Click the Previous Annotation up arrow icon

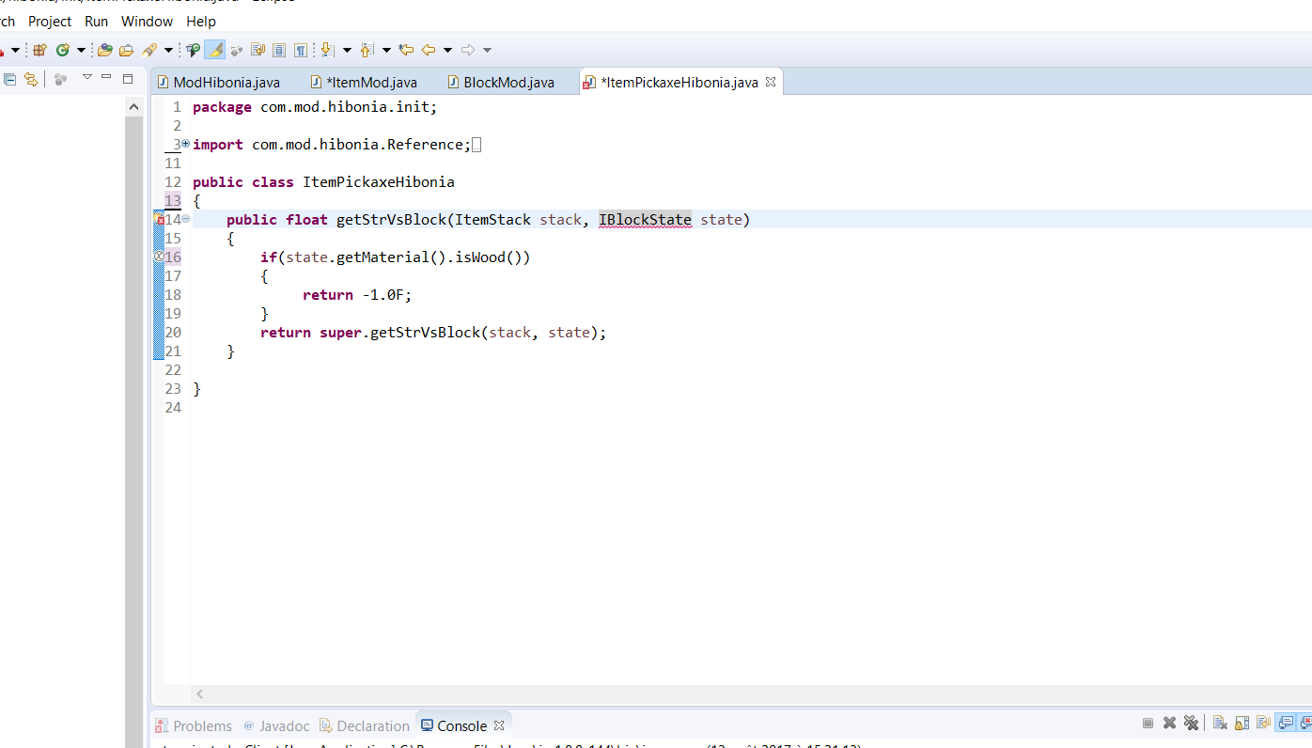[x=367, y=50]
